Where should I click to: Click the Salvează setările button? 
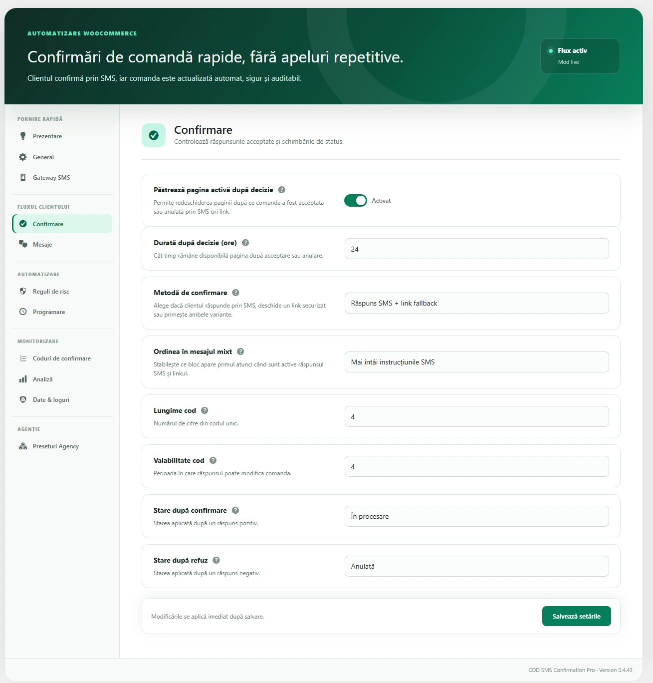576,616
